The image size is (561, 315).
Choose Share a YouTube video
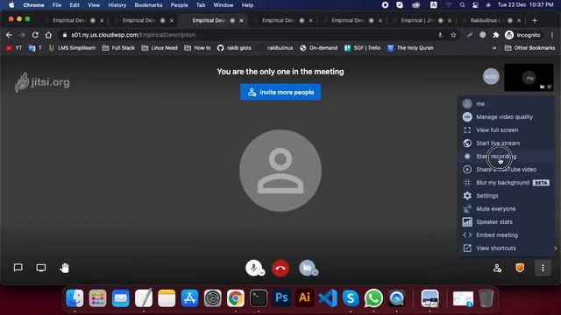[x=506, y=169]
